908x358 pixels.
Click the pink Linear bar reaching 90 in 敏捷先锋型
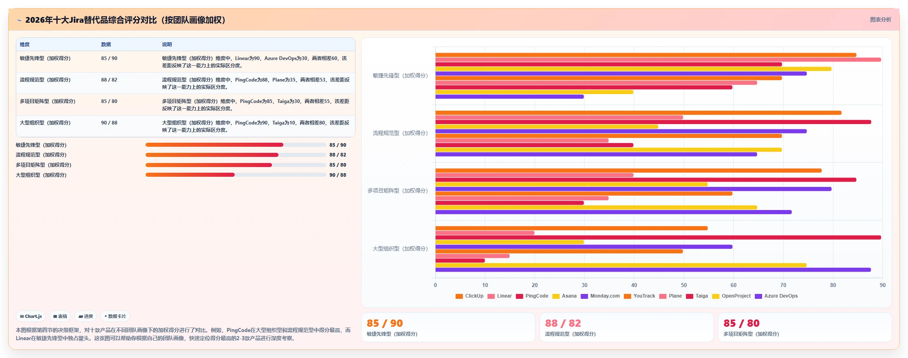658,60
